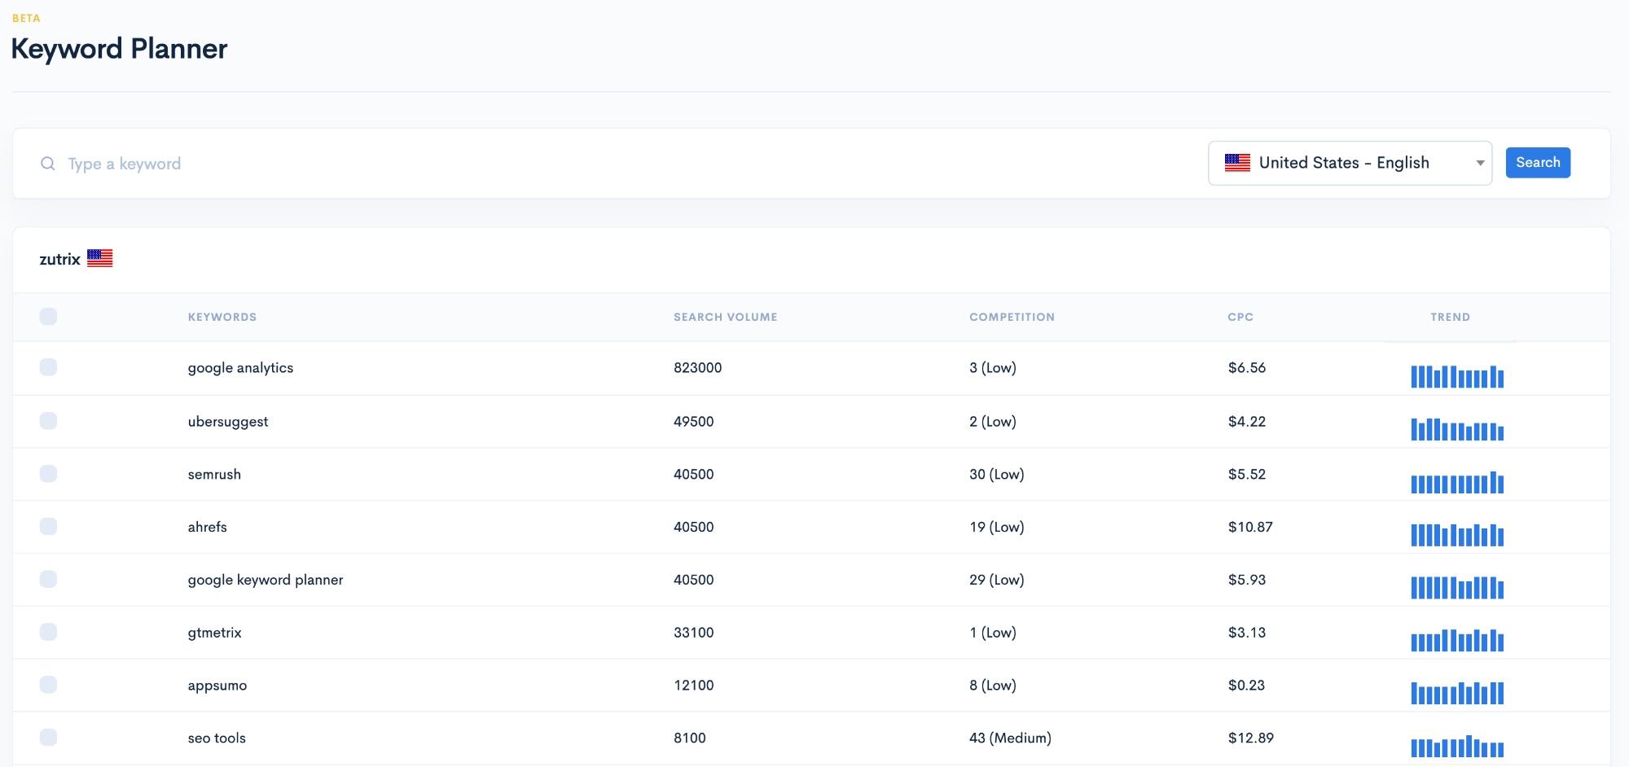Click the keyword 'google analytics'
Screen dimensions: 1629x767
[x=240, y=368]
